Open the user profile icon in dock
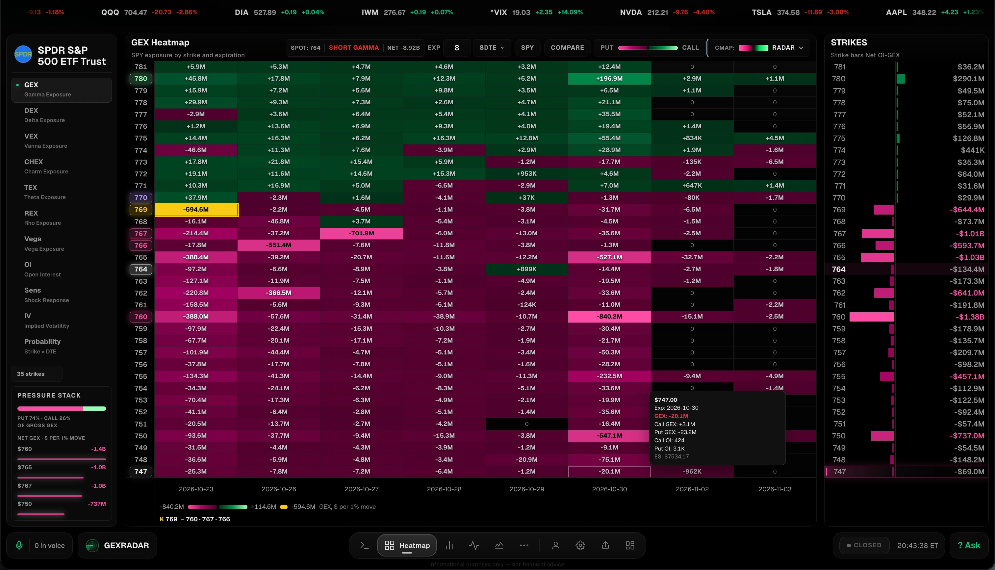 555,545
